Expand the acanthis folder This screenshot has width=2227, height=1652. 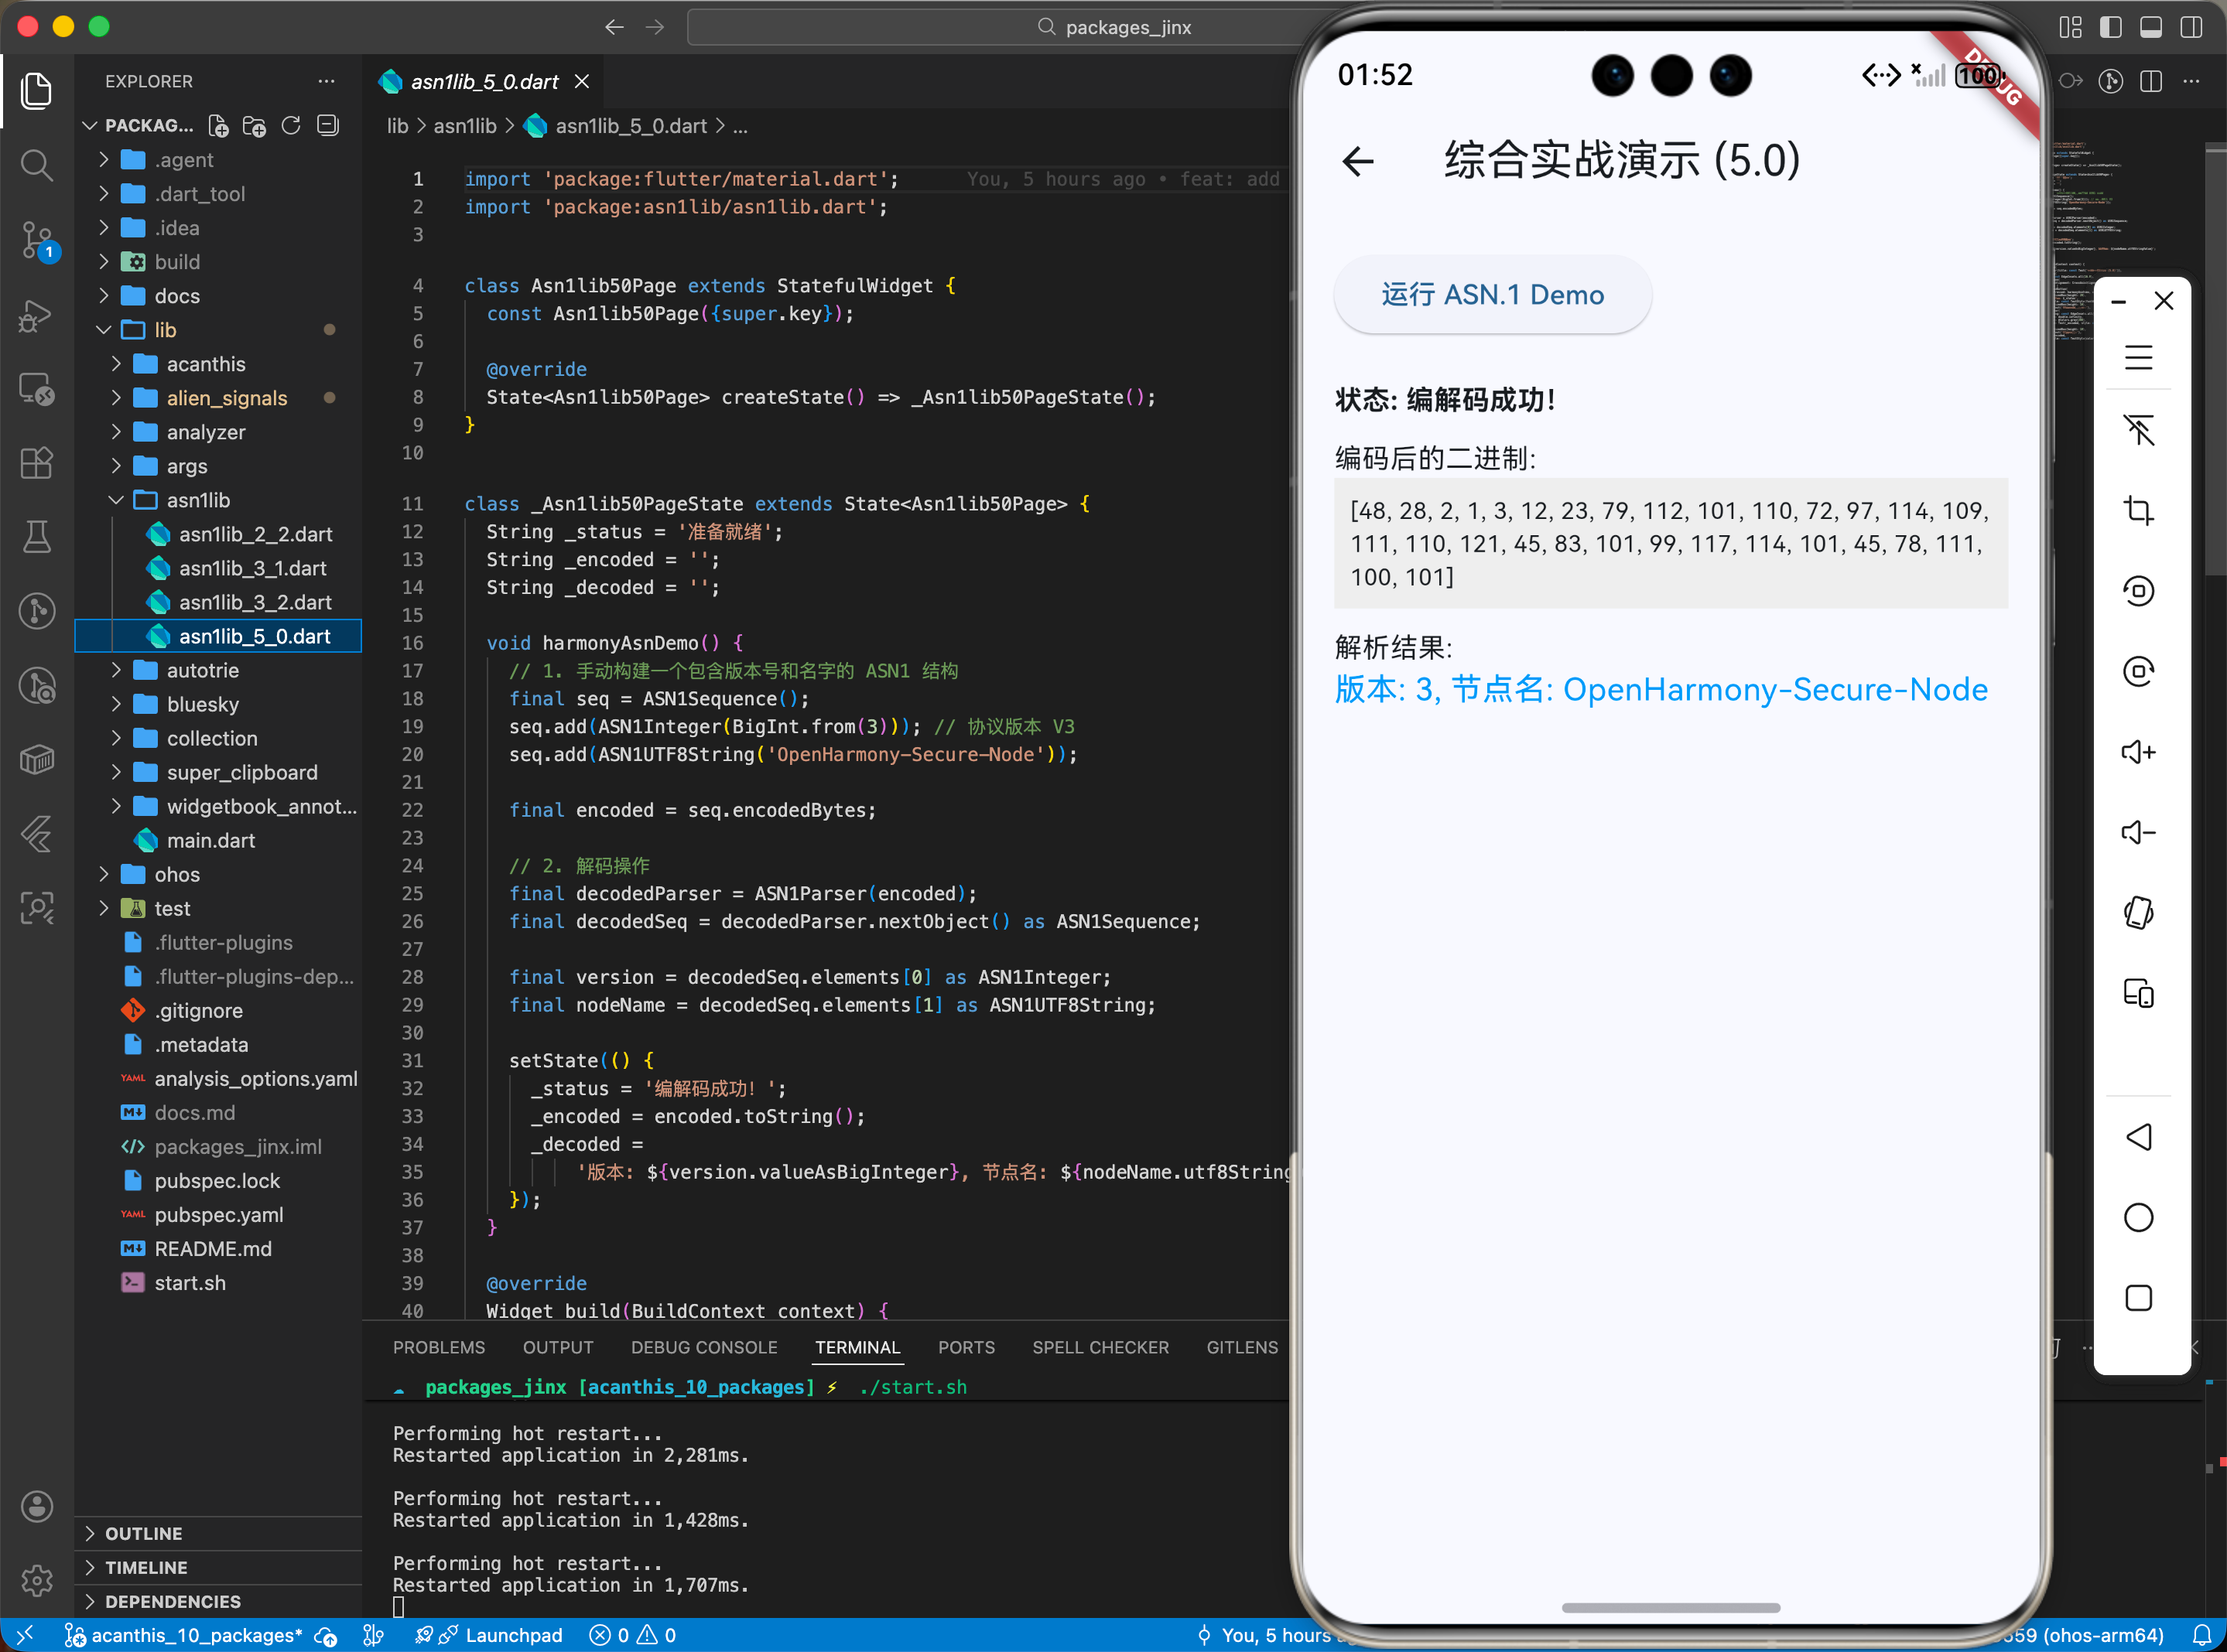(205, 364)
